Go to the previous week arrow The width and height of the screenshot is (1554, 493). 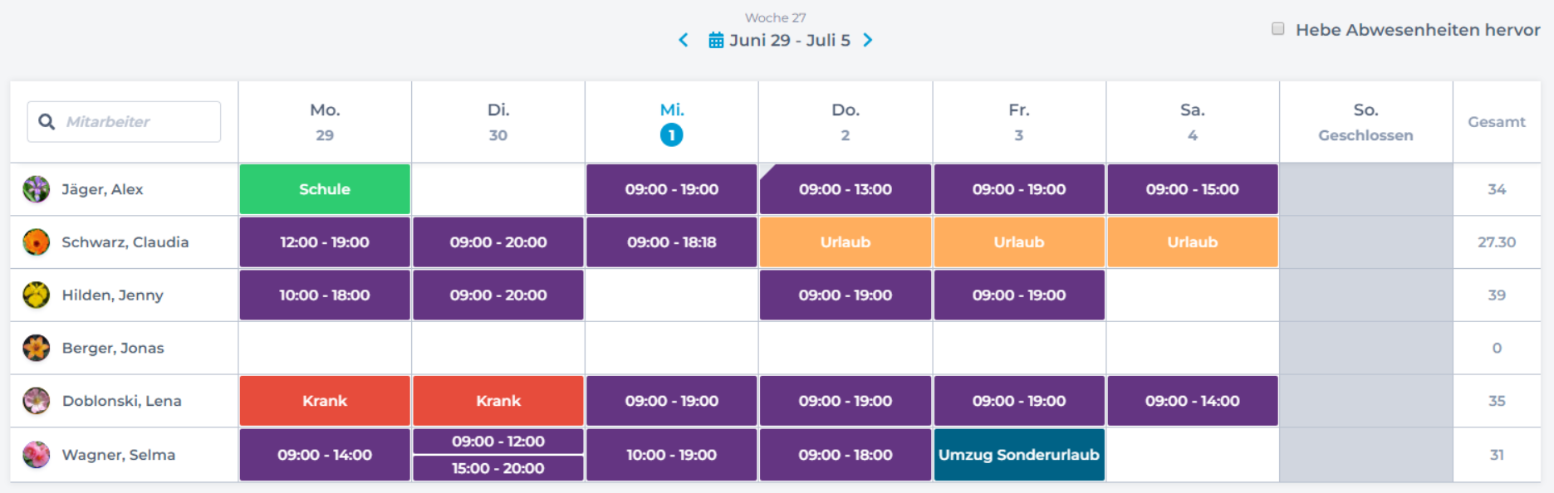coord(684,40)
